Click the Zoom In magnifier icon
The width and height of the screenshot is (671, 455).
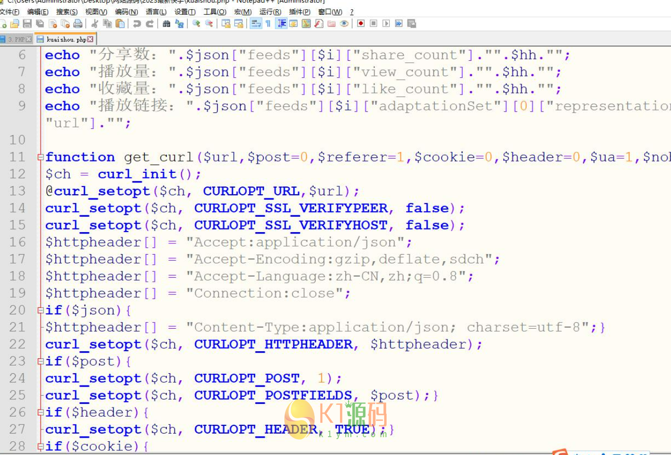tap(196, 24)
